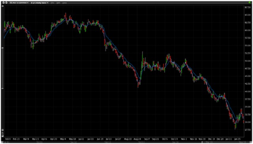Open the View menu
The height and width of the screenshot is (144, 253).
pos(64,3)
